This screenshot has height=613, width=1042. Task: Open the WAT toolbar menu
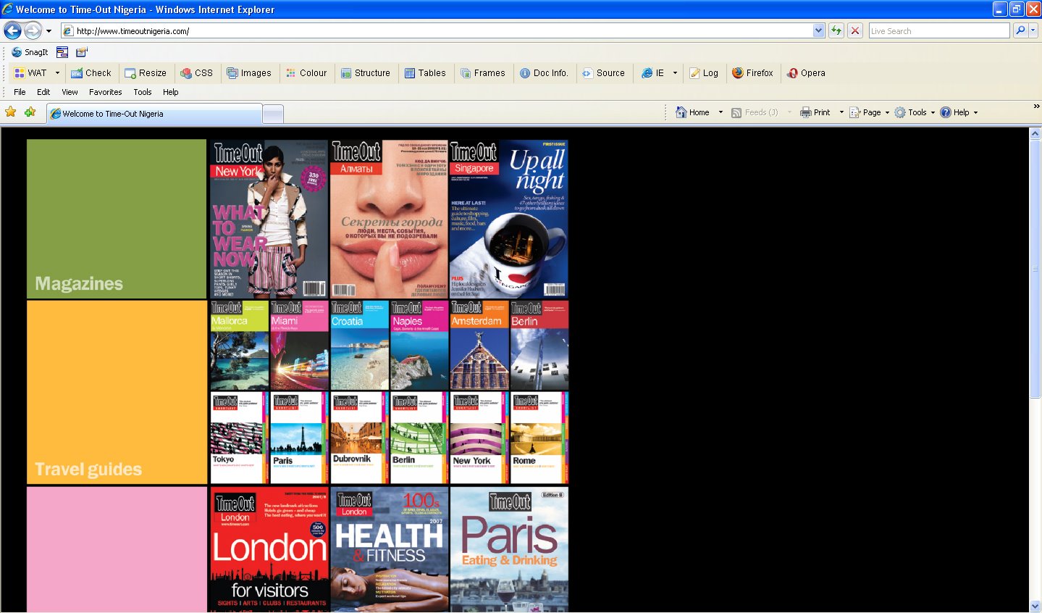click(x=30, y=73)
